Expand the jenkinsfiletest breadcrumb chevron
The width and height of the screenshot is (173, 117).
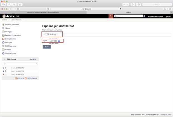pyautogui.click(x=23, y=20)
